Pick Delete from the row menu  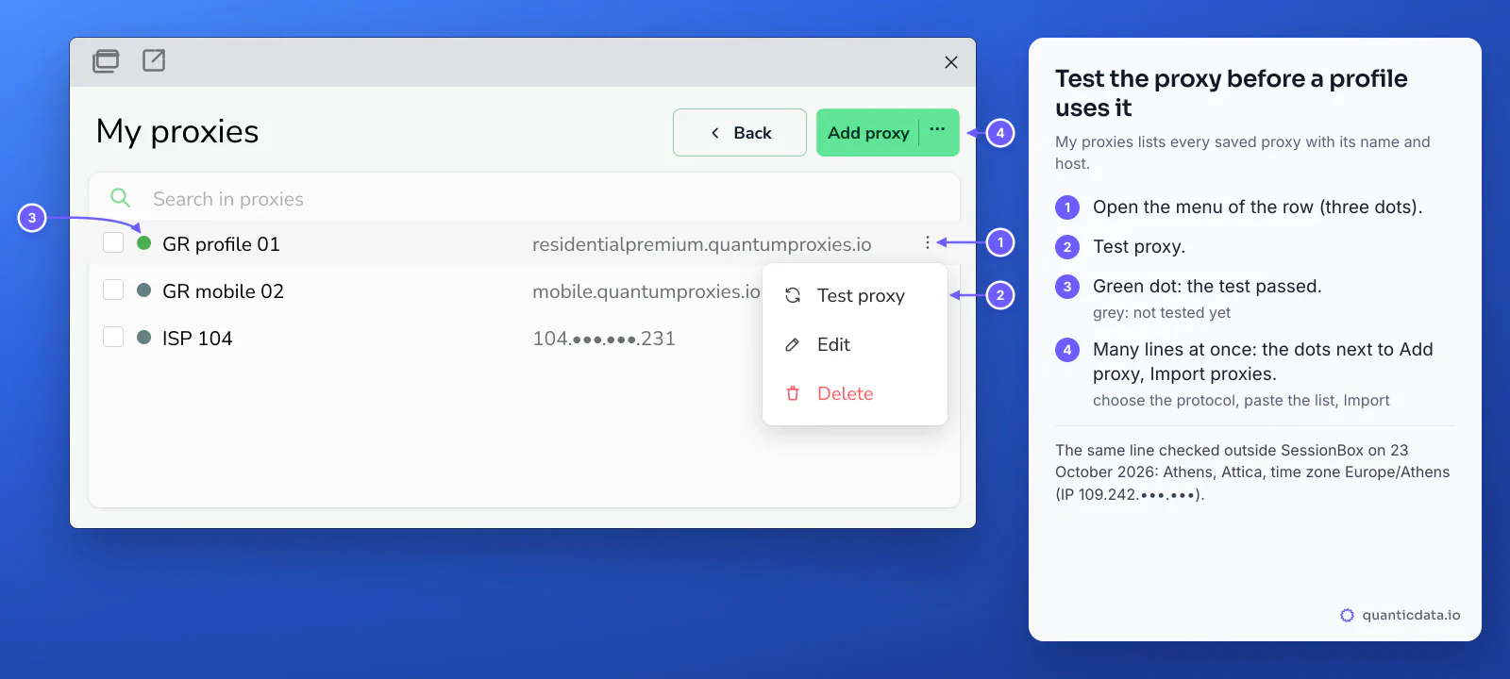(854, 394)
